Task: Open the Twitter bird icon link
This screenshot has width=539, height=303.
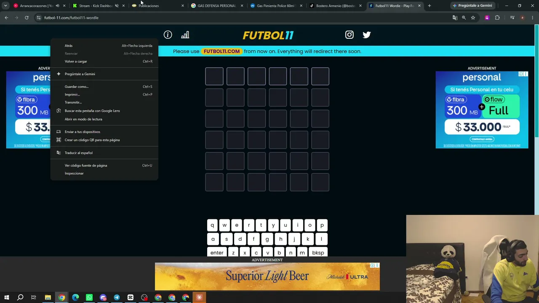Action: point(367,35)
